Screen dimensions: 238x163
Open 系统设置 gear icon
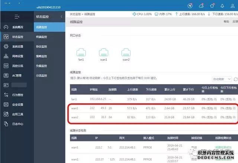coord(6,46)
